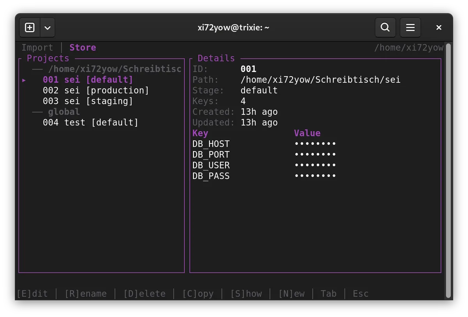This screenshot has width=468, height=317.
Task: Click the masked DB_PASS value
Action: (x=315, y=176)
